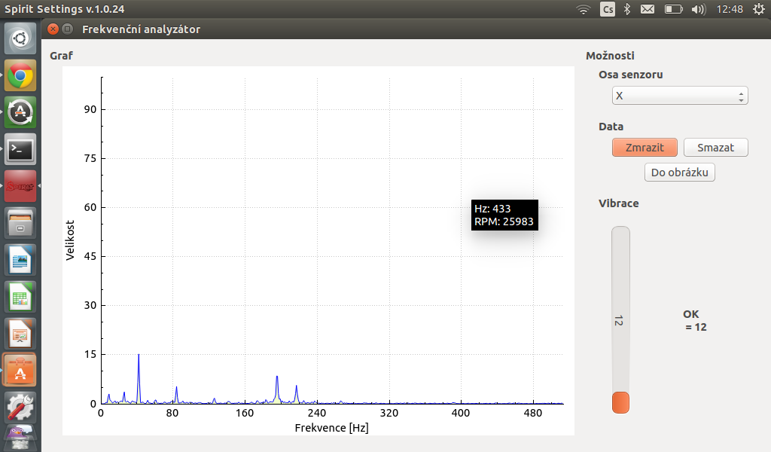Screen dimensions: 771x452
Task: Open LibreOffice Writer document icon
Action: (20, 259)
